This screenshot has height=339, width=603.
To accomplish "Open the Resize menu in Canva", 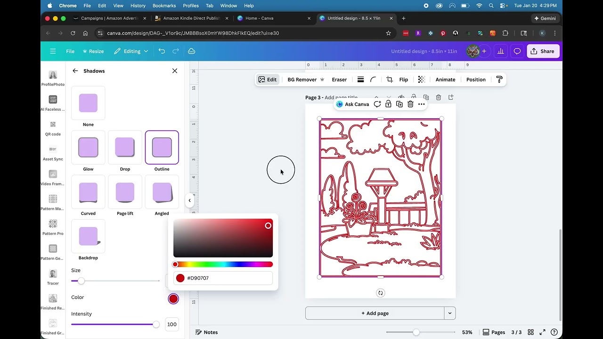I will click(93, 51).
